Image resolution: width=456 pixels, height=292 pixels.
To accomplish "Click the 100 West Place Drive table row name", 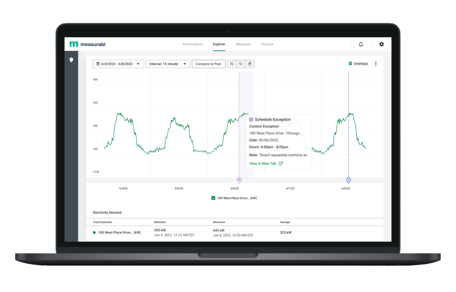I will click(119, 233).
